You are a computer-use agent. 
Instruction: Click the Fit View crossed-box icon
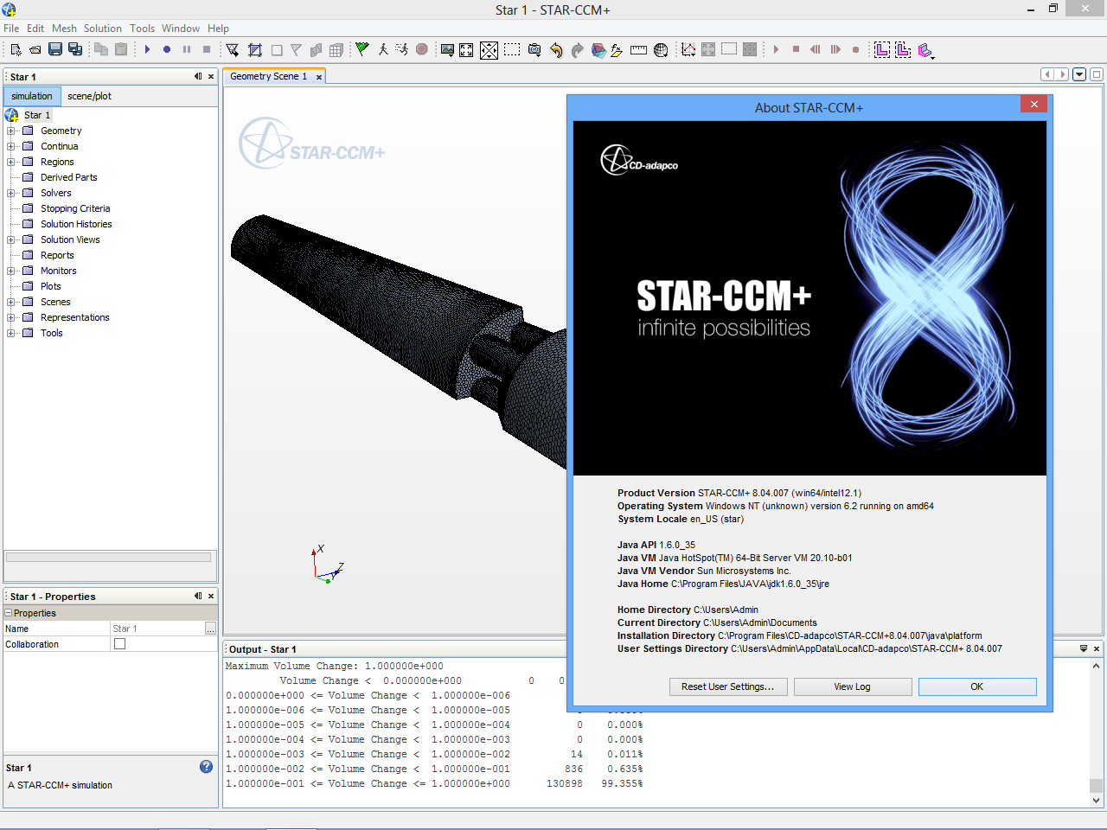pyautogui.click(x=489, y=49)
